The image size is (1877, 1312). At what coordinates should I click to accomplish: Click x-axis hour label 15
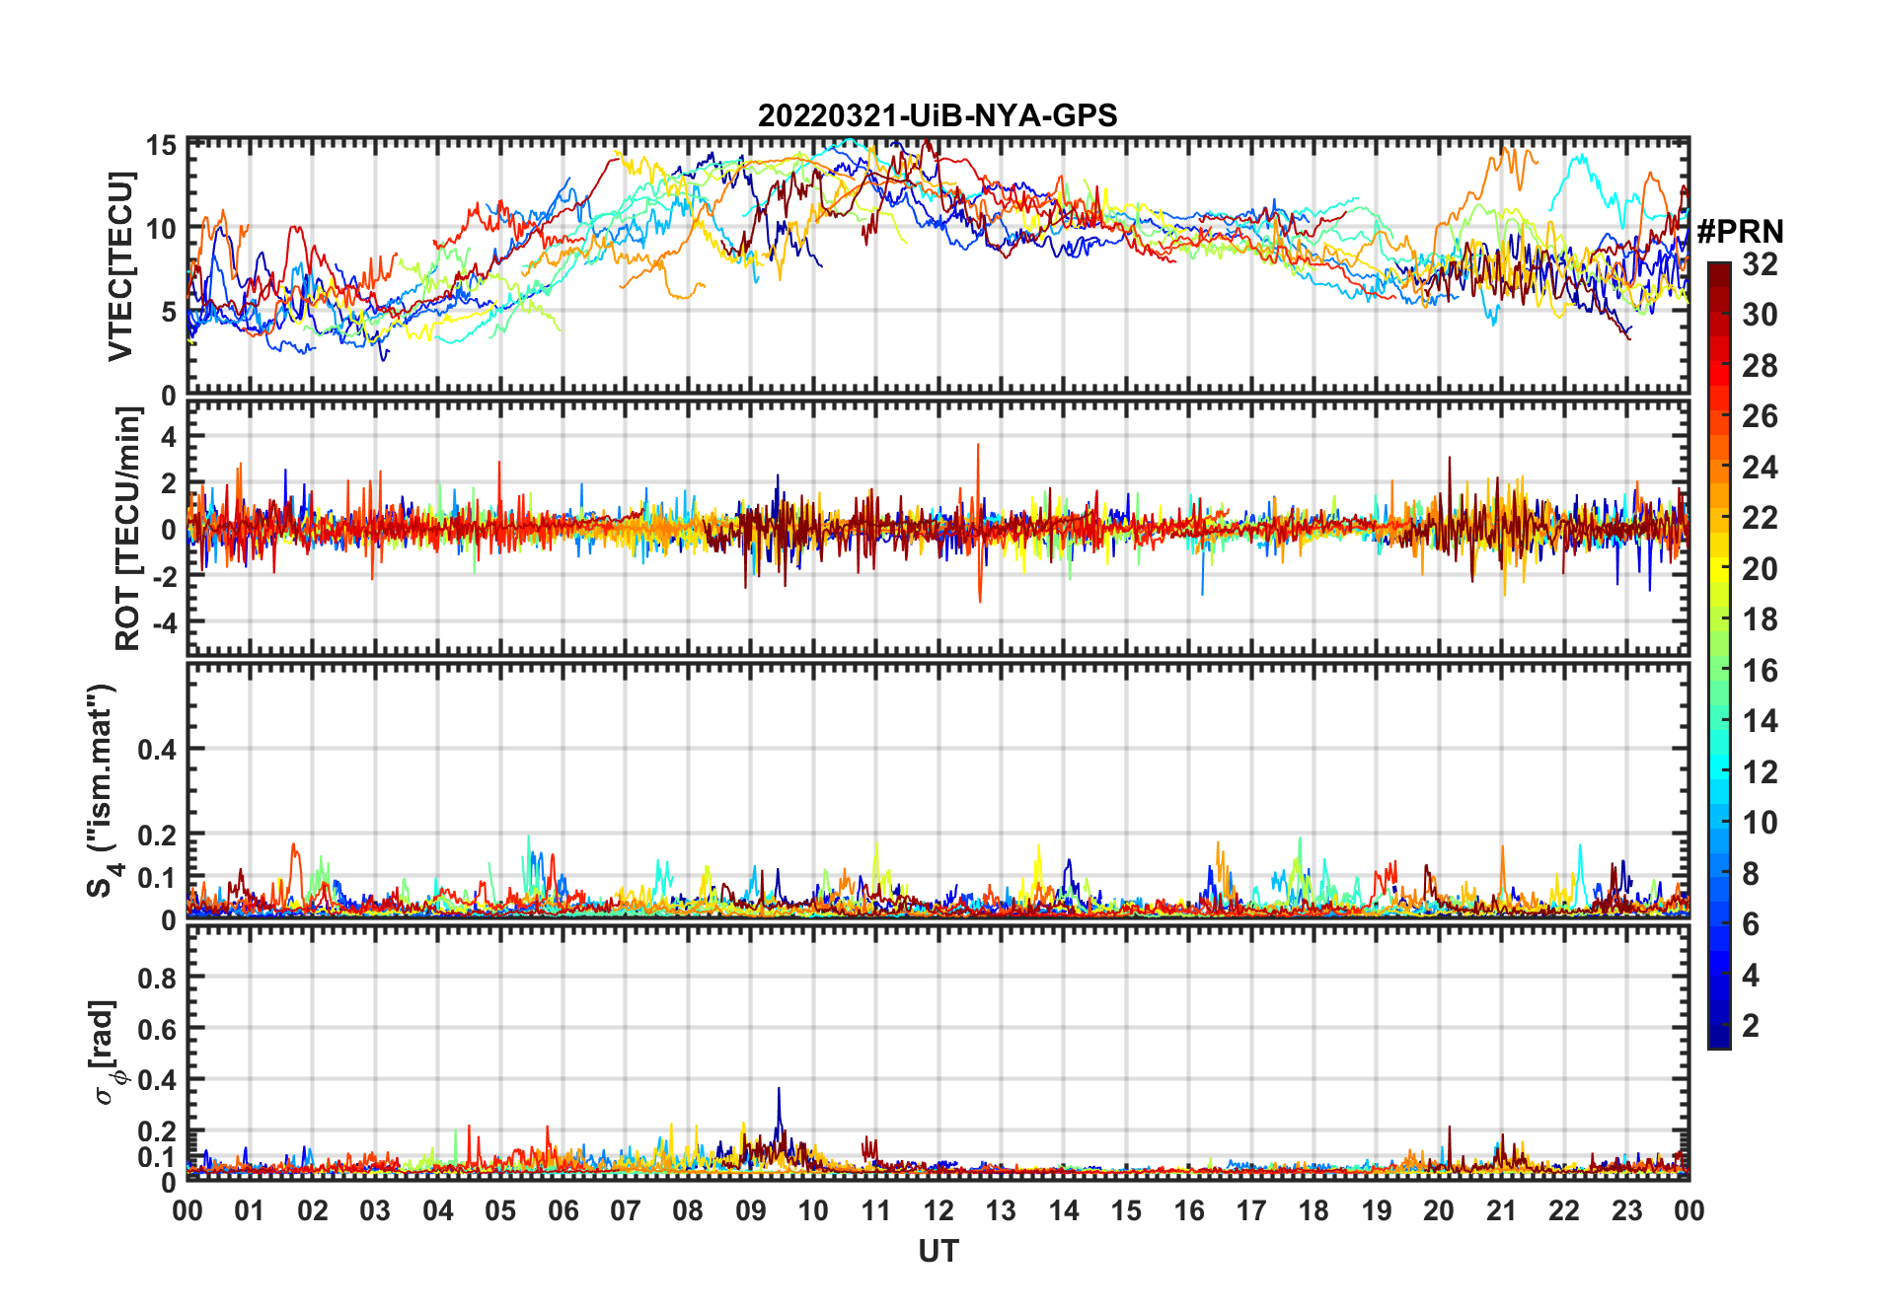pos(1126,1210)
